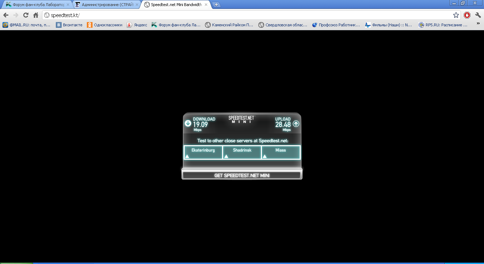Click the SPEEDTEST.NET MINI logo

242,119
